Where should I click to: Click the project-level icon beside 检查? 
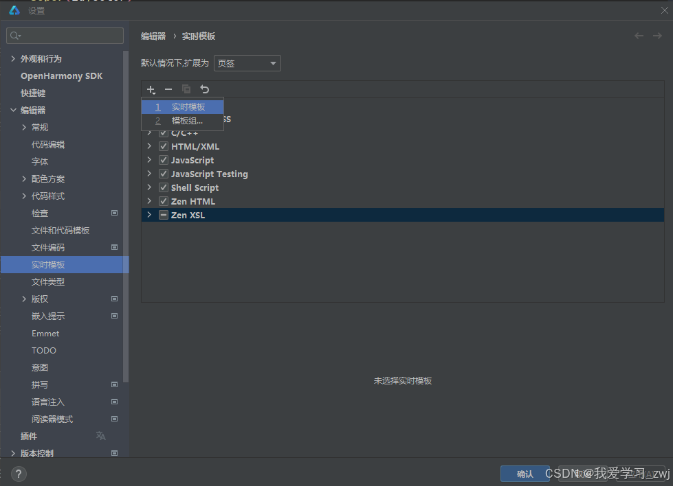[x=115, y=213]
